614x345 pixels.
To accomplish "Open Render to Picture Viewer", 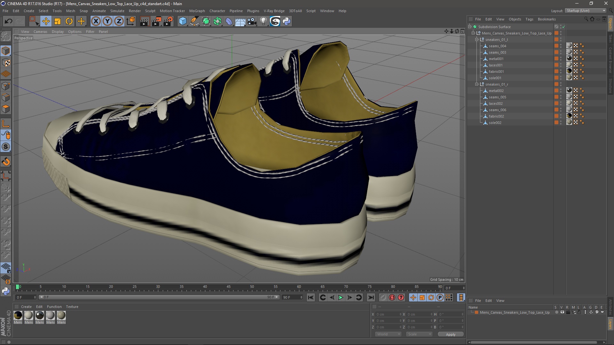I will point(156,21).
